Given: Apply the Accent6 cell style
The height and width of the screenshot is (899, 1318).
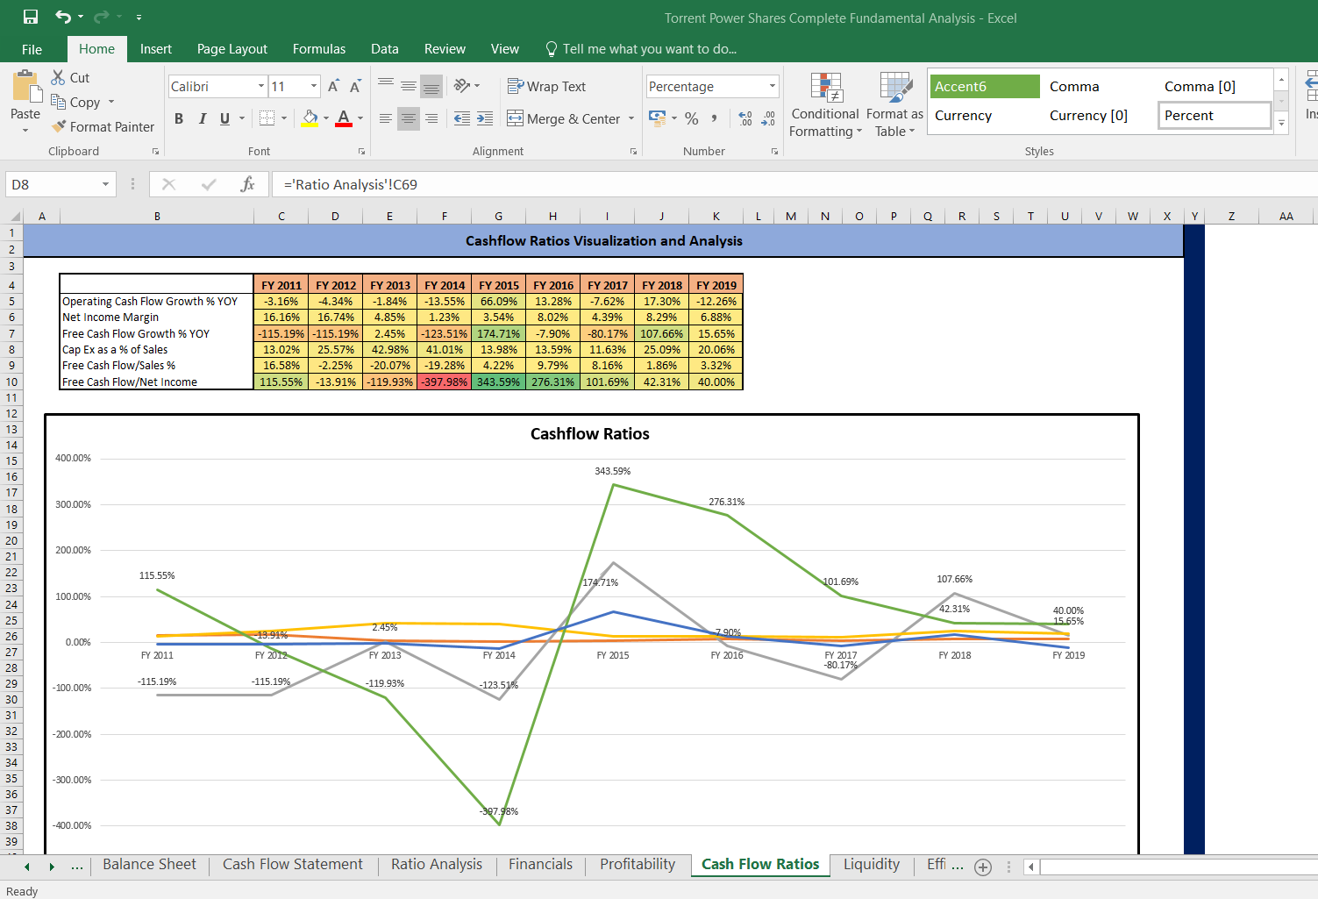Looking at the screenshot, I should (x=985, y=86).
